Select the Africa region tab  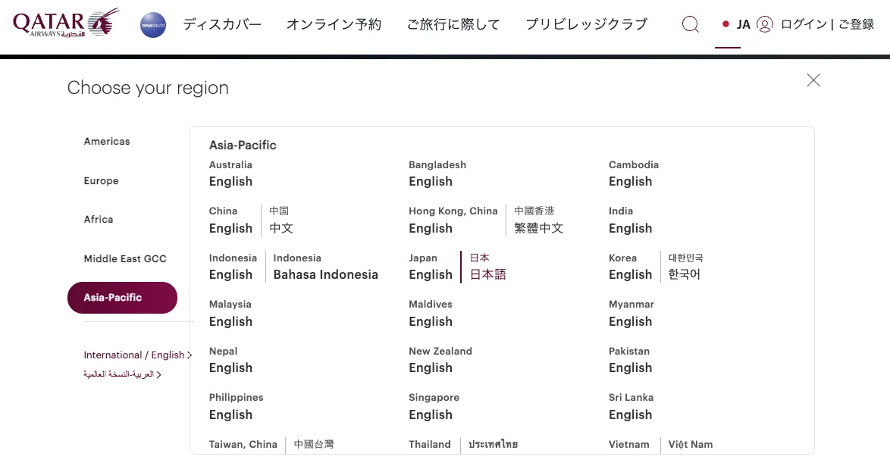[99, 219]
